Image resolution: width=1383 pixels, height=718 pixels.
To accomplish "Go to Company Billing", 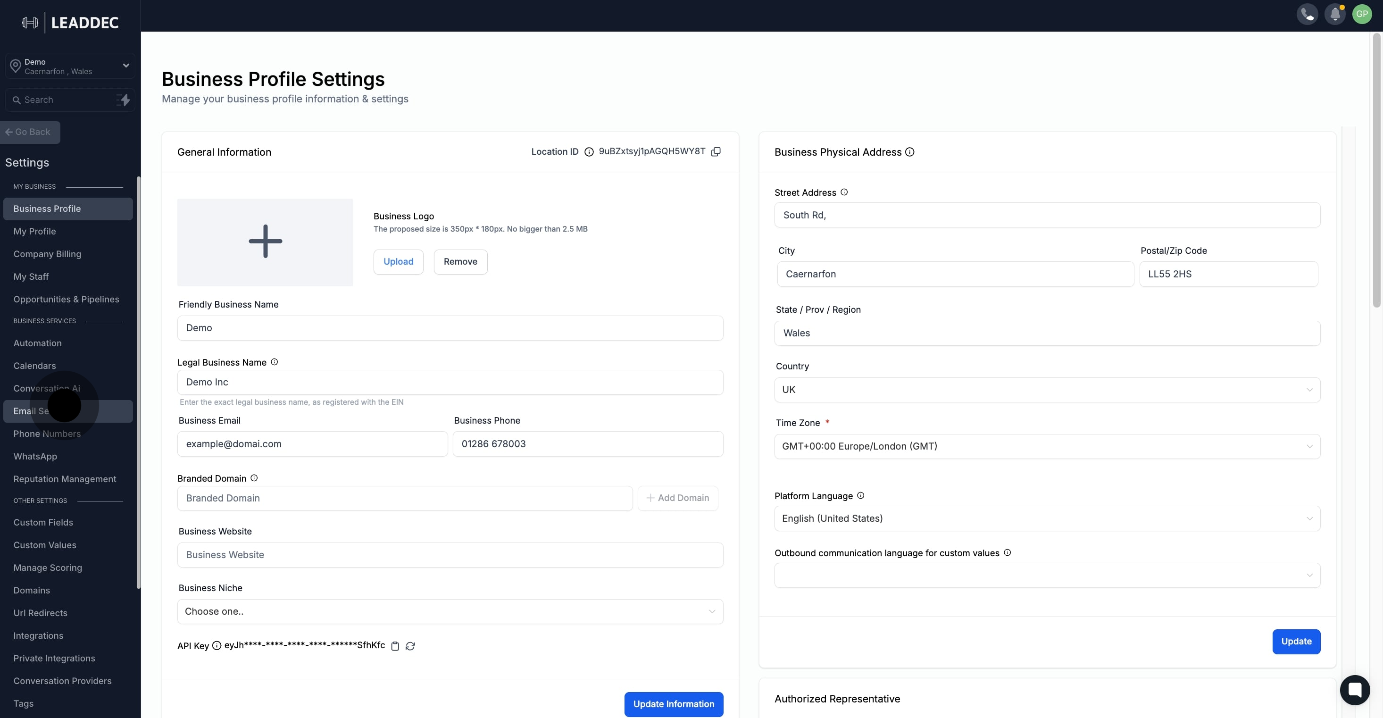I will tap(68, 254).
